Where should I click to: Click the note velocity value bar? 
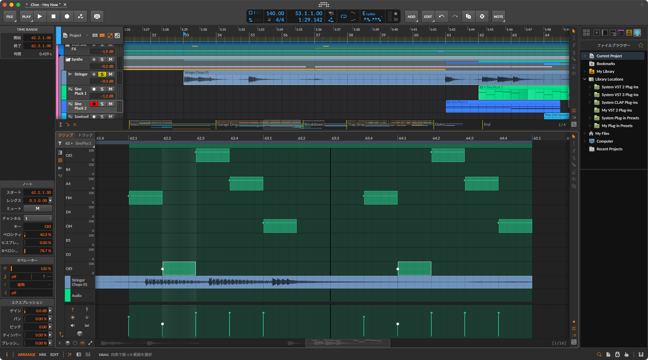(38, 235)
